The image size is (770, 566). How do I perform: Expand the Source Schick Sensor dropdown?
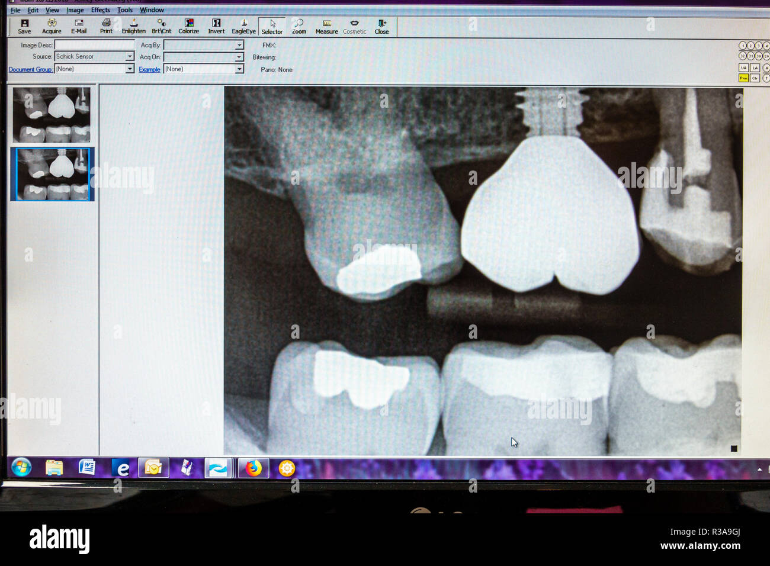tap(130, 57)
